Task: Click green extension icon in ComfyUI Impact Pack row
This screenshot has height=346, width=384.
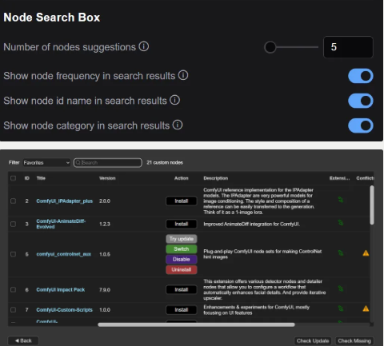Action: click(x=341, y=288)
